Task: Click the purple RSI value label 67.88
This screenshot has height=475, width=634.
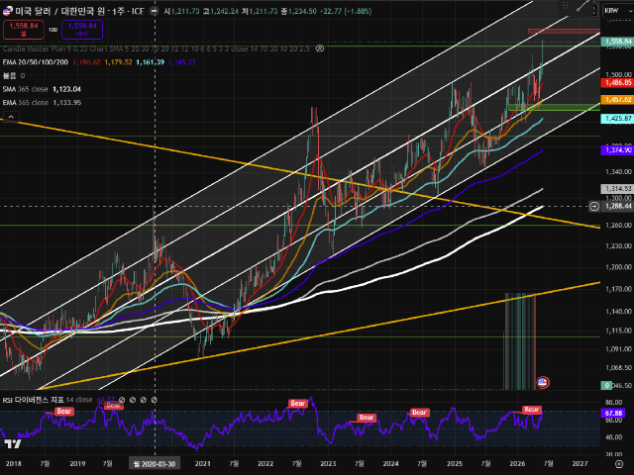Action: (613, 413)
